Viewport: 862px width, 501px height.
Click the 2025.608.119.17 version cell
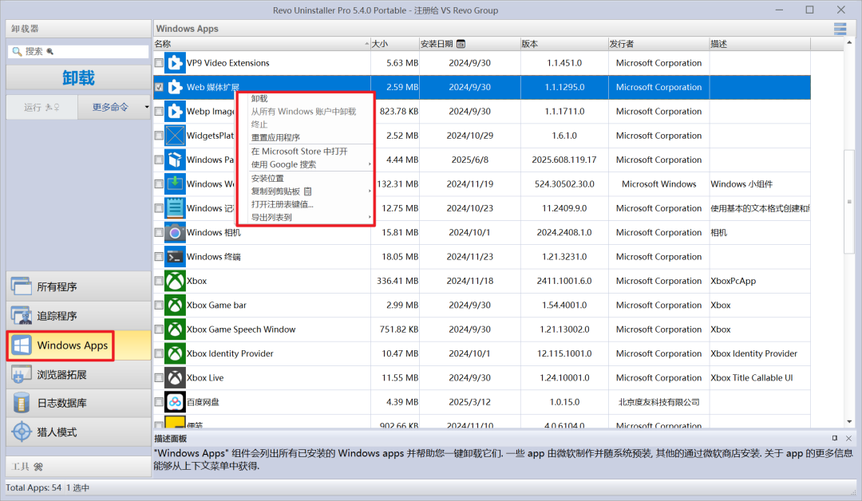tap(564, 160)
